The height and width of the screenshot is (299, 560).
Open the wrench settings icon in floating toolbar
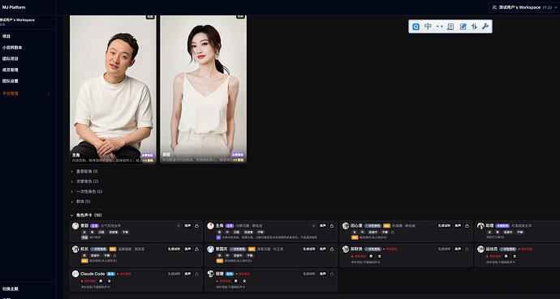[x=485, y=27]
